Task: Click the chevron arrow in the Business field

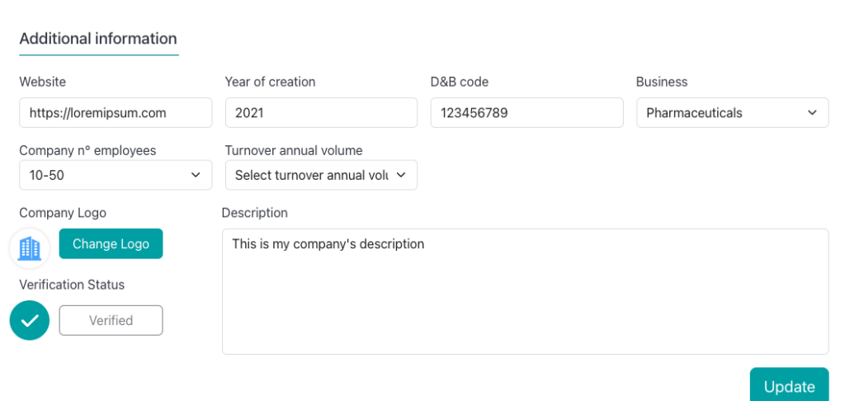Action: [812, 113]
